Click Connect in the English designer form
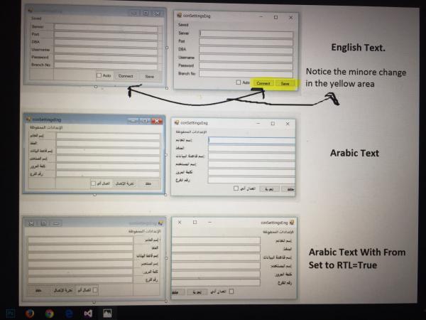Screen dimensions: 426x320 (x=126, y=76)
